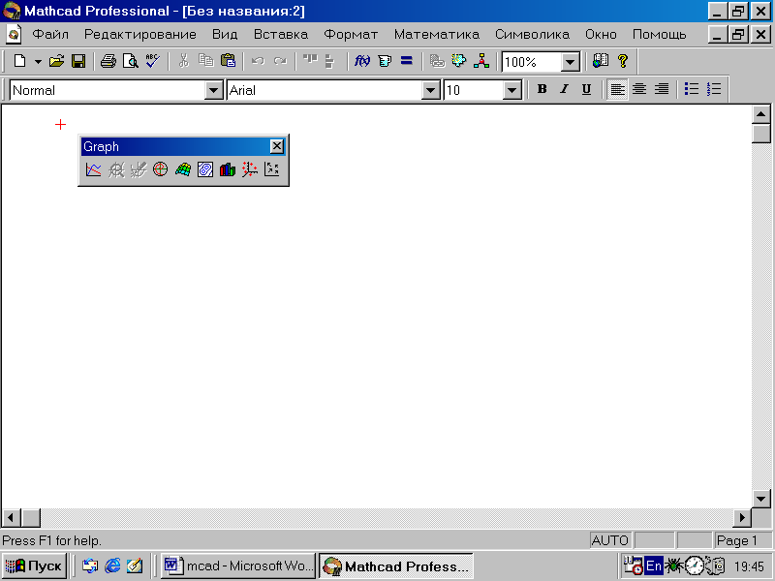Open the Файл menu
This screenshot has height=581, width=775.
pyautogui.click(x=50, y=35)
